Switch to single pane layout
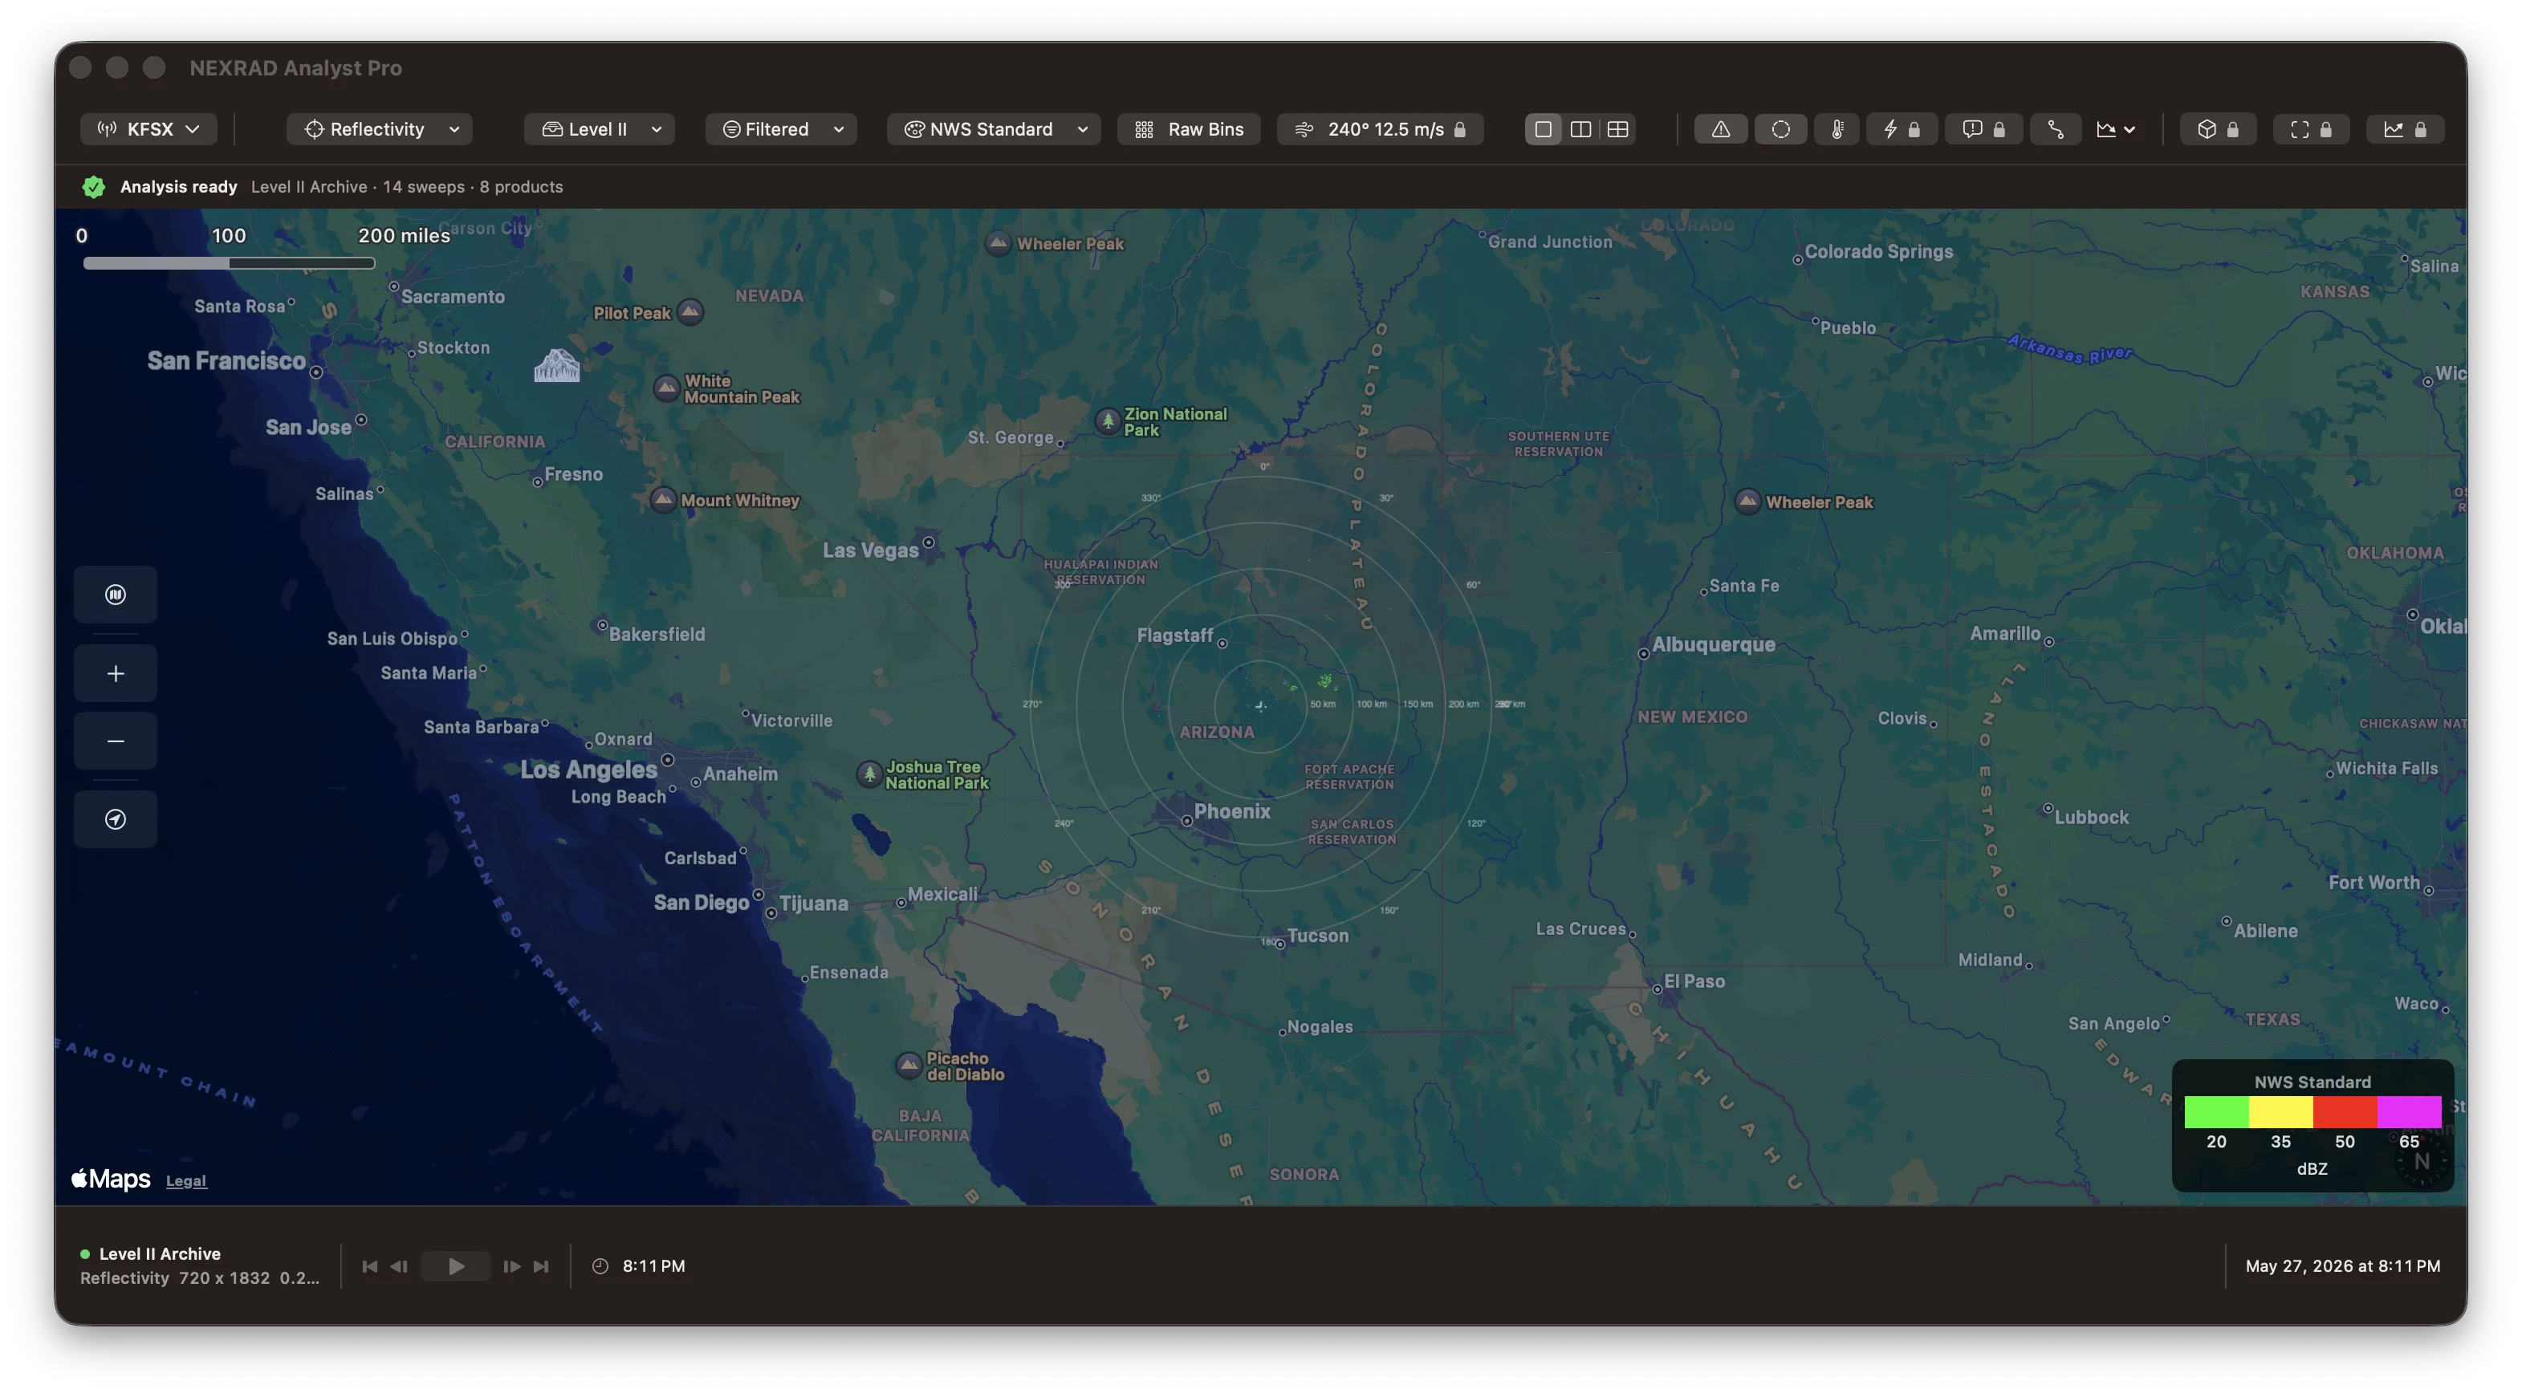Viewport: 2522px width, 1393px height. (1543, 129)
